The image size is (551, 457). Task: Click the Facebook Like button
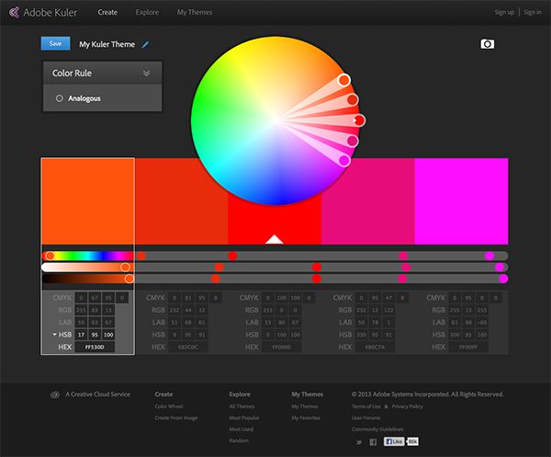click(x=394, y=441)
